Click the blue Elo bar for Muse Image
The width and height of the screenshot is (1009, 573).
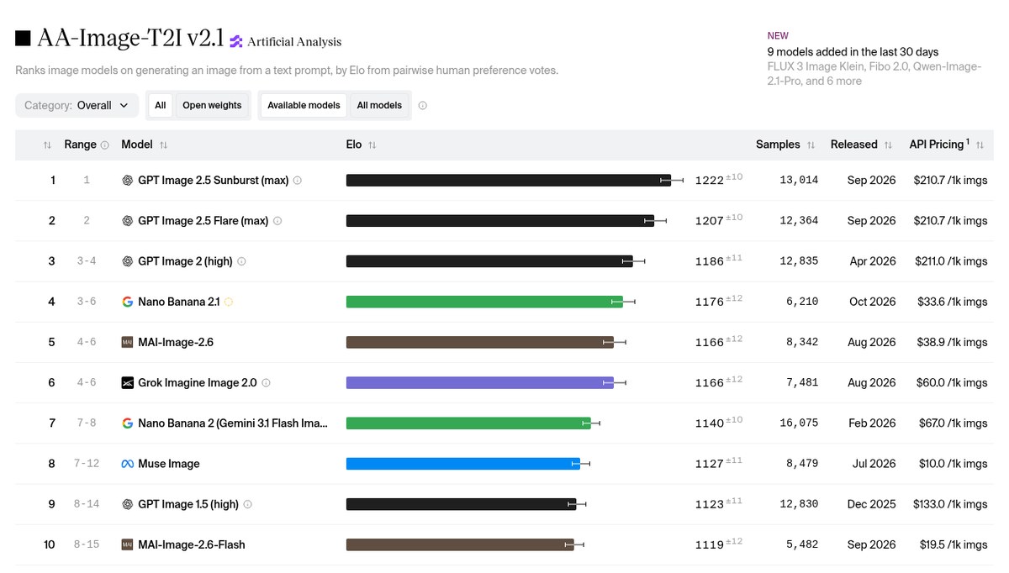pos(463,464)
